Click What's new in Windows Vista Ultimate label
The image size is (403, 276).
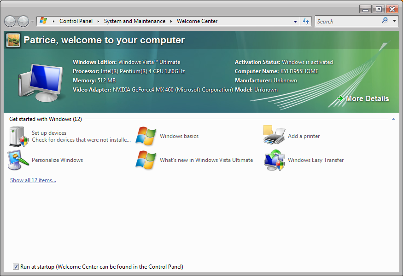point(206,160)
